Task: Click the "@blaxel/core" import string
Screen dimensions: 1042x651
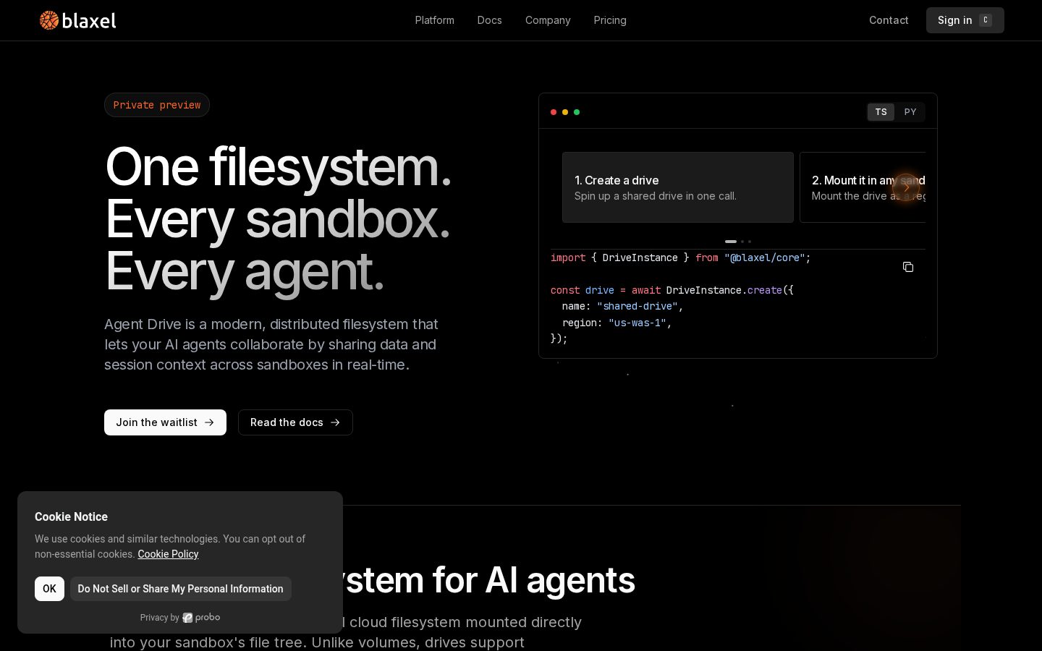Action: click(765, 258)
